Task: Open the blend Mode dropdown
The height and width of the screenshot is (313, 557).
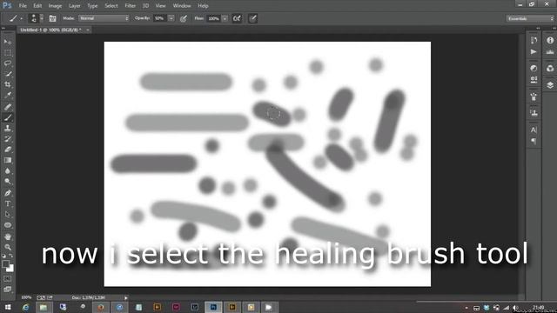Action: (104, 18)
